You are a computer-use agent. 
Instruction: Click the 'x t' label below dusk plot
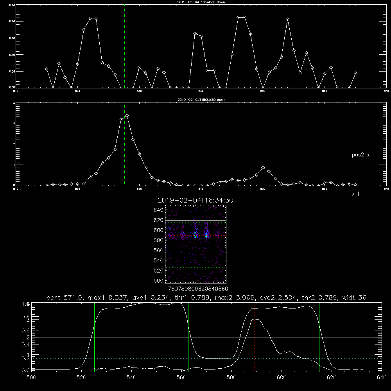pos(355,194)
